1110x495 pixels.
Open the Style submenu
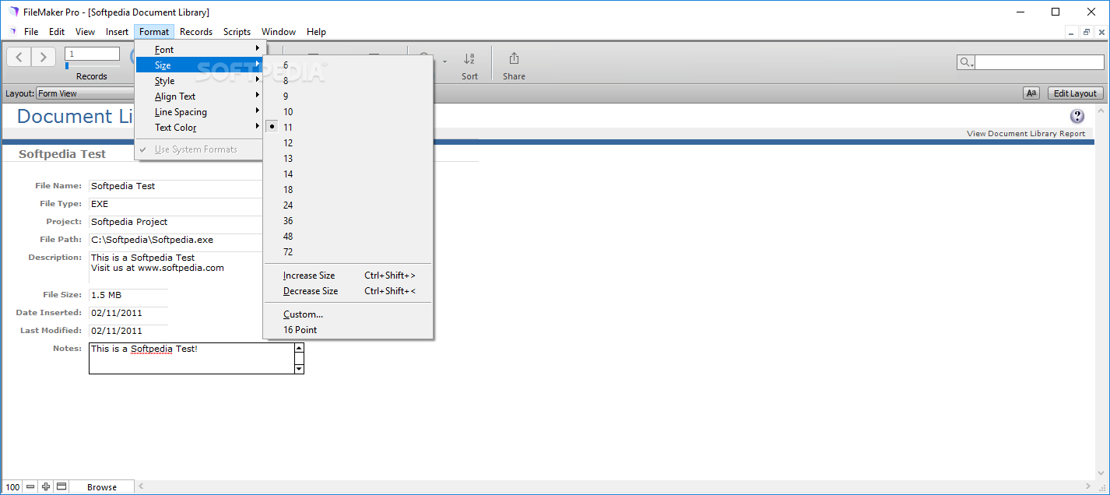point(200,81)
